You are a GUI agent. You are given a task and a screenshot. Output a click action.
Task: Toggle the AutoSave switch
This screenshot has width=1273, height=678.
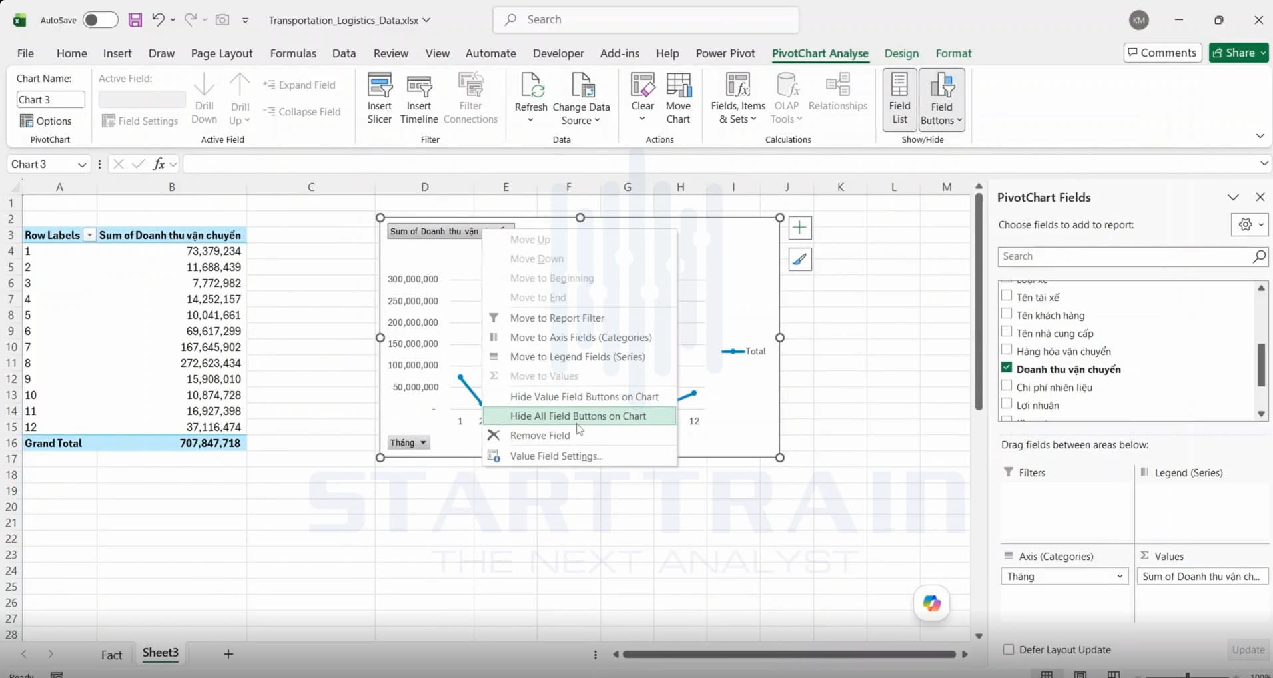pyautogui.click(x=100, y=20)
